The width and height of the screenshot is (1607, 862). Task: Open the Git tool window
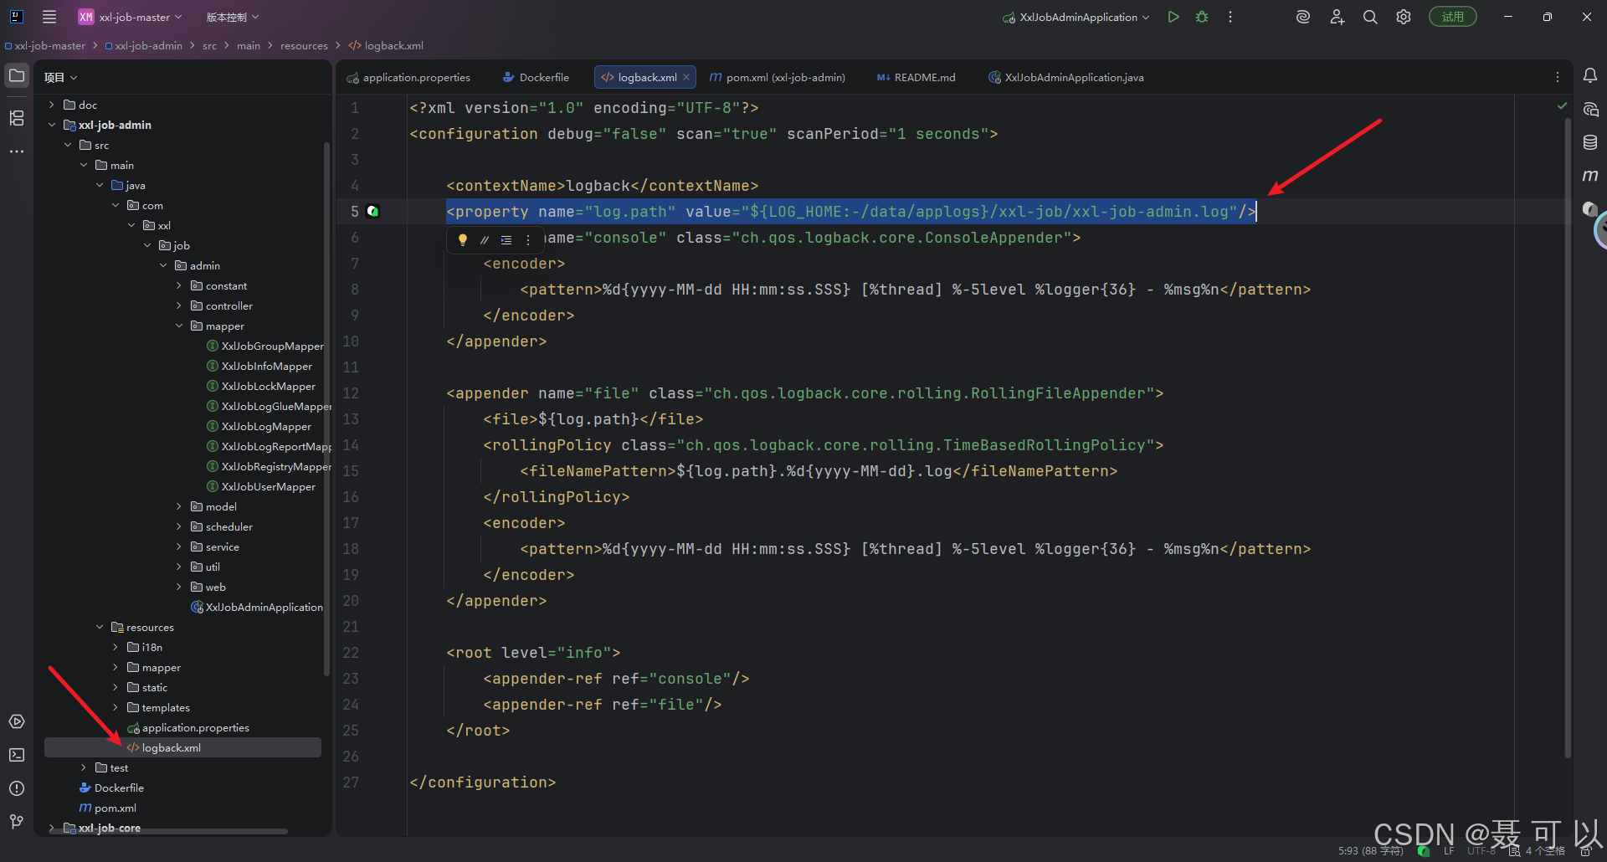tap(17, 822)
